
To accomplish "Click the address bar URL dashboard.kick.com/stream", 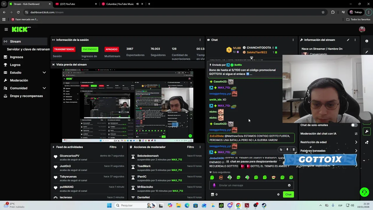I will (47, 12).
